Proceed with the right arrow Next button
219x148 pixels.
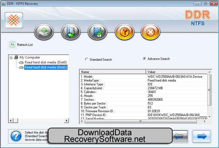[x=201, y=136]
